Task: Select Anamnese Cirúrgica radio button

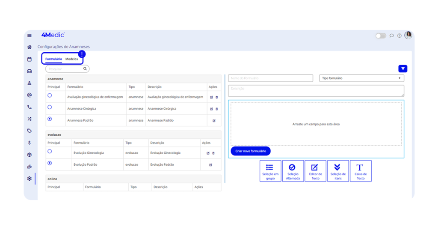Action: pyautogui.click(x=50, y=107)
